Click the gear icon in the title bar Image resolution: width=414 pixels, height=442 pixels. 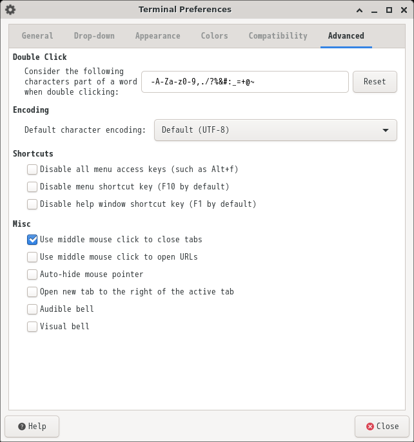pos(10,10)
